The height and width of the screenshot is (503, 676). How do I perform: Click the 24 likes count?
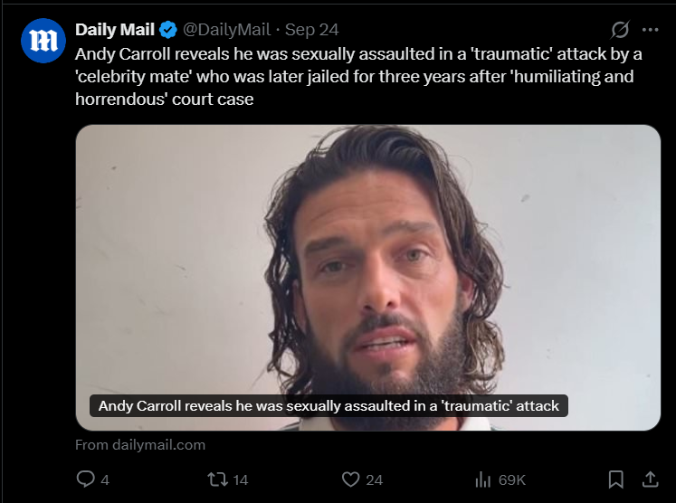(375, 479)
